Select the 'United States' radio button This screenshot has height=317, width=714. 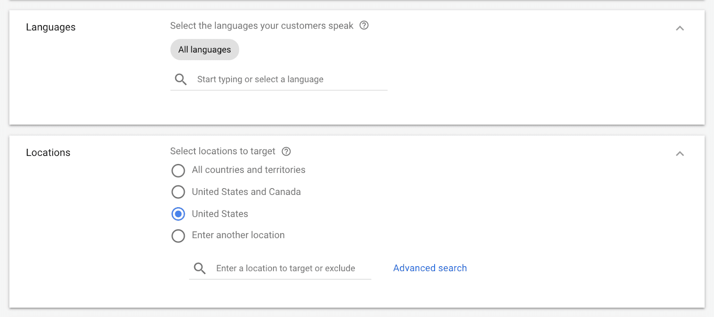178,214
